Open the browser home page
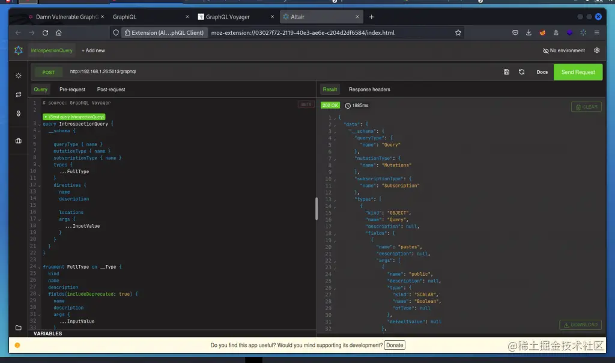 (58, 32)
